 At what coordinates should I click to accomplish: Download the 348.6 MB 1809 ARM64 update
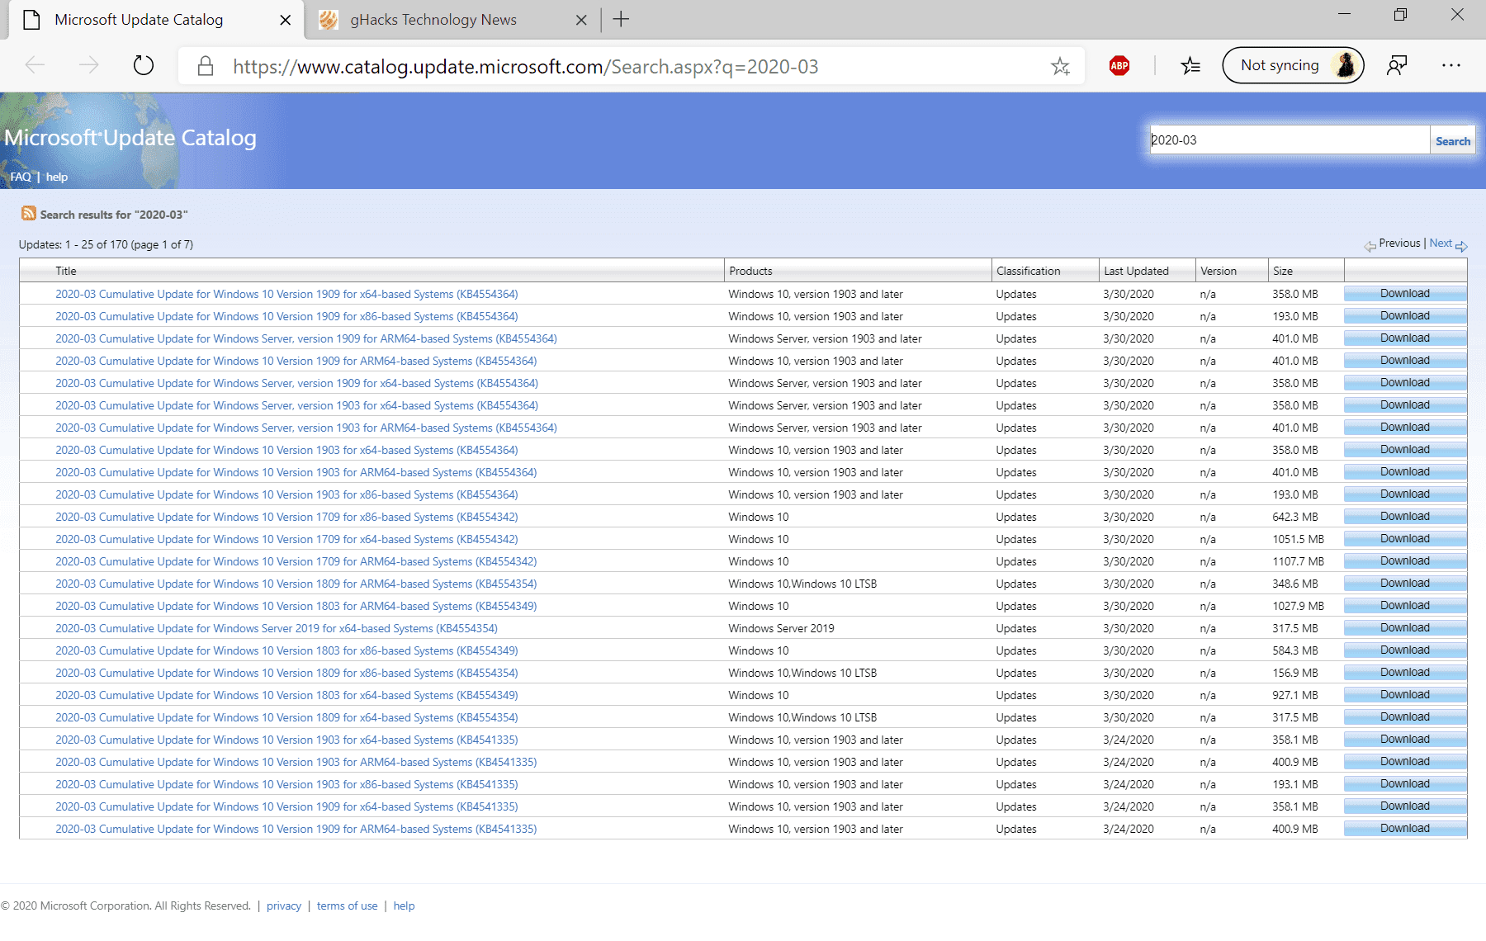coord(1405,583)
